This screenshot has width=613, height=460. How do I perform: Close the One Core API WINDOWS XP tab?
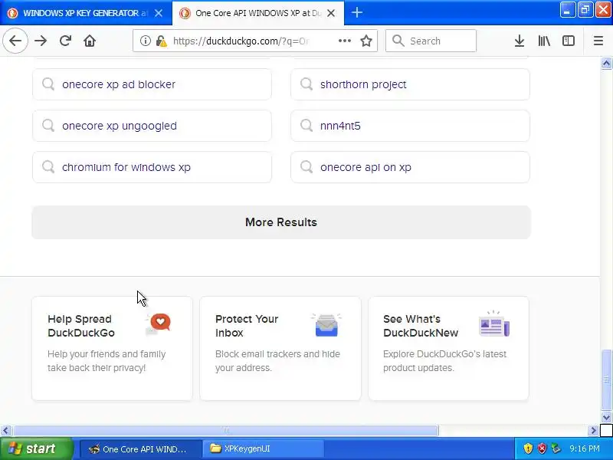[331, 13]
